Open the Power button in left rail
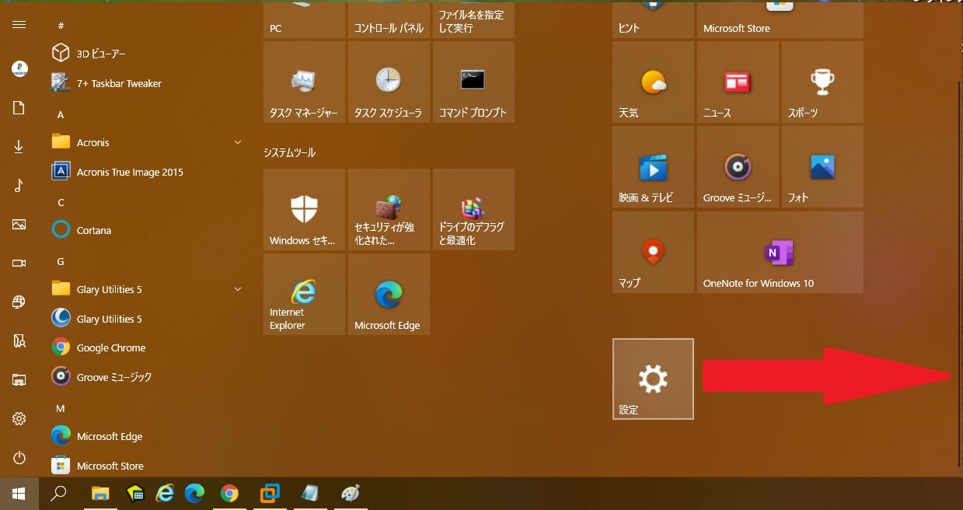Screen dimensions: 963x510 pos(19,458)
